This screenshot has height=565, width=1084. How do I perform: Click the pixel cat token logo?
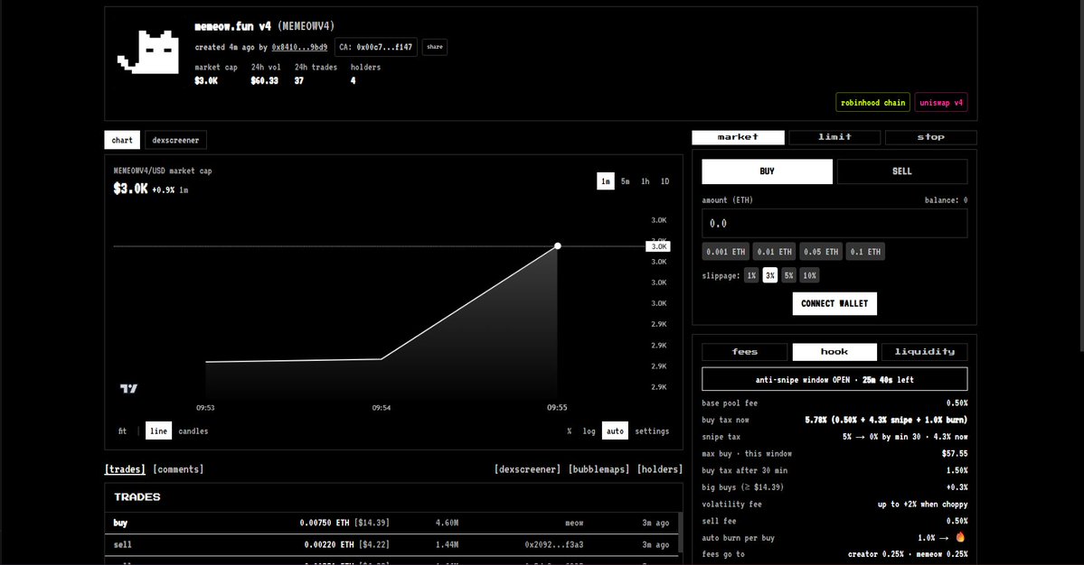point(148,51)
